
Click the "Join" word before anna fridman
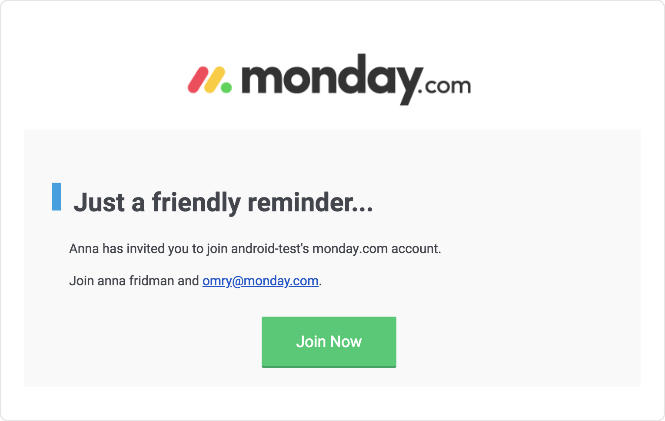click(x=82, y=281)
